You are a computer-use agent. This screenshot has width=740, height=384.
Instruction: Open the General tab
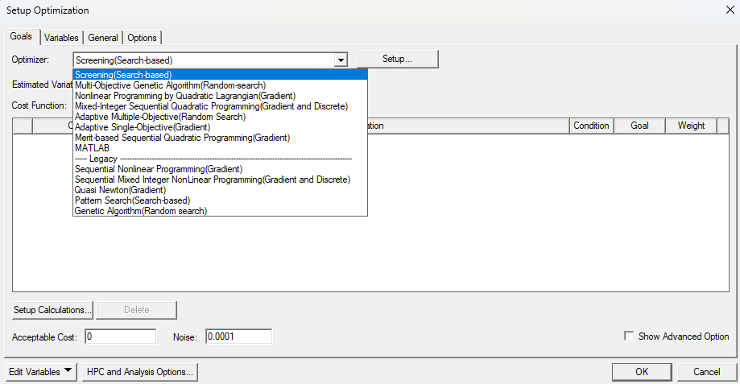103,38
